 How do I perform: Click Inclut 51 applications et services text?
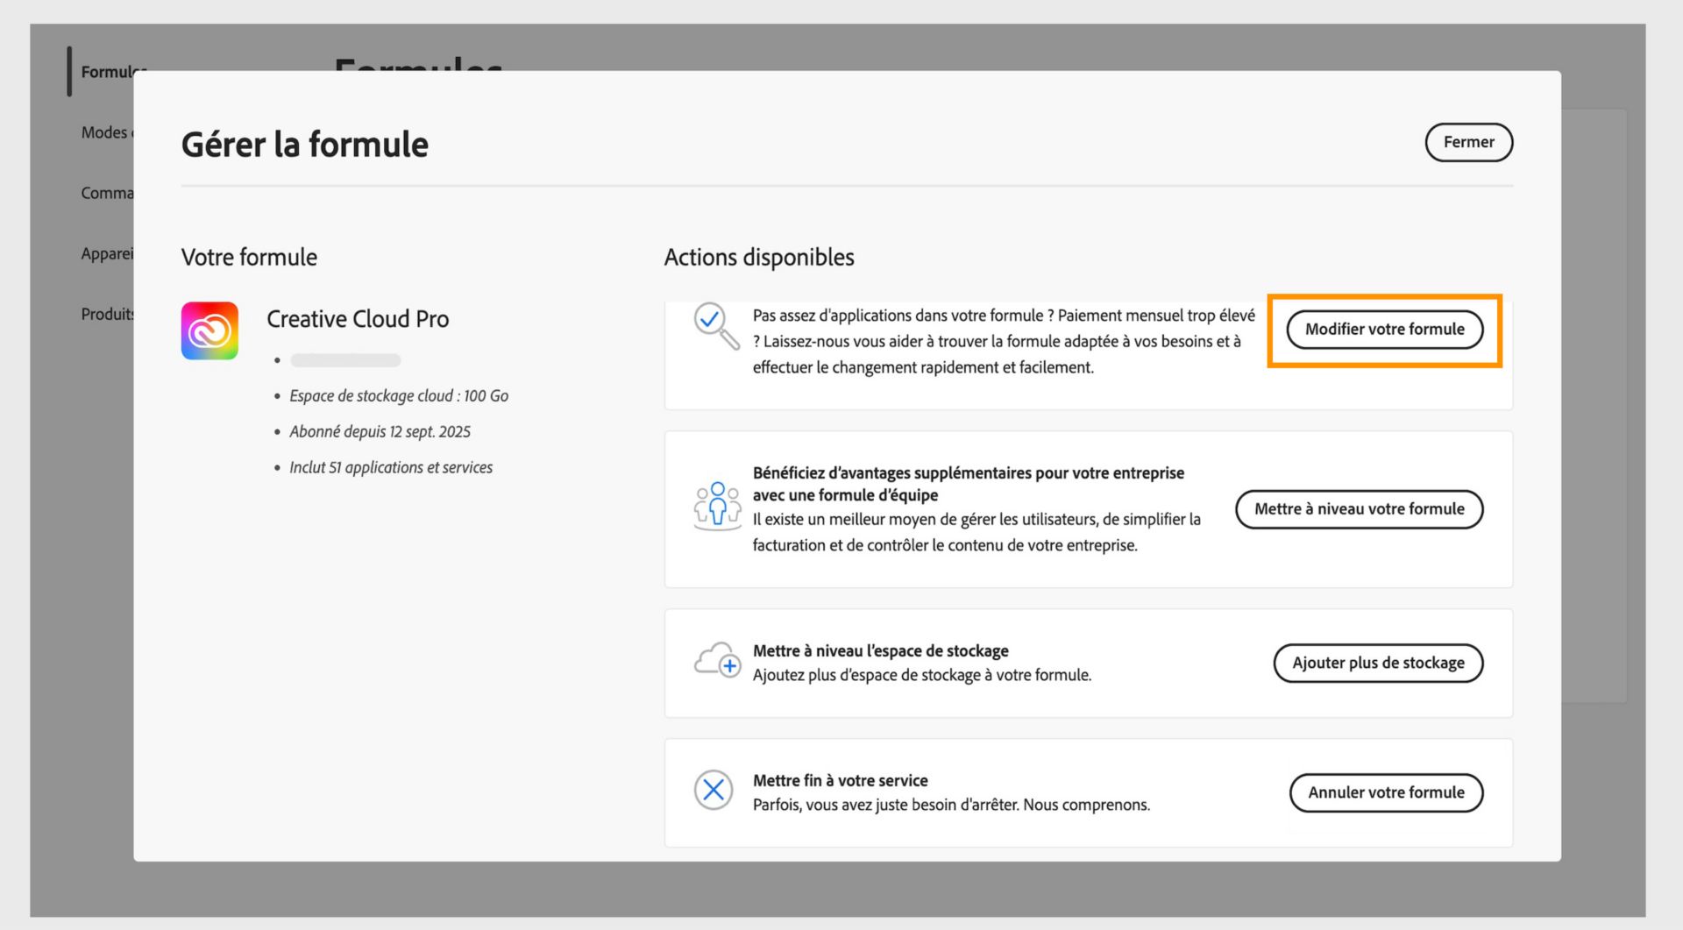(391, 467)
